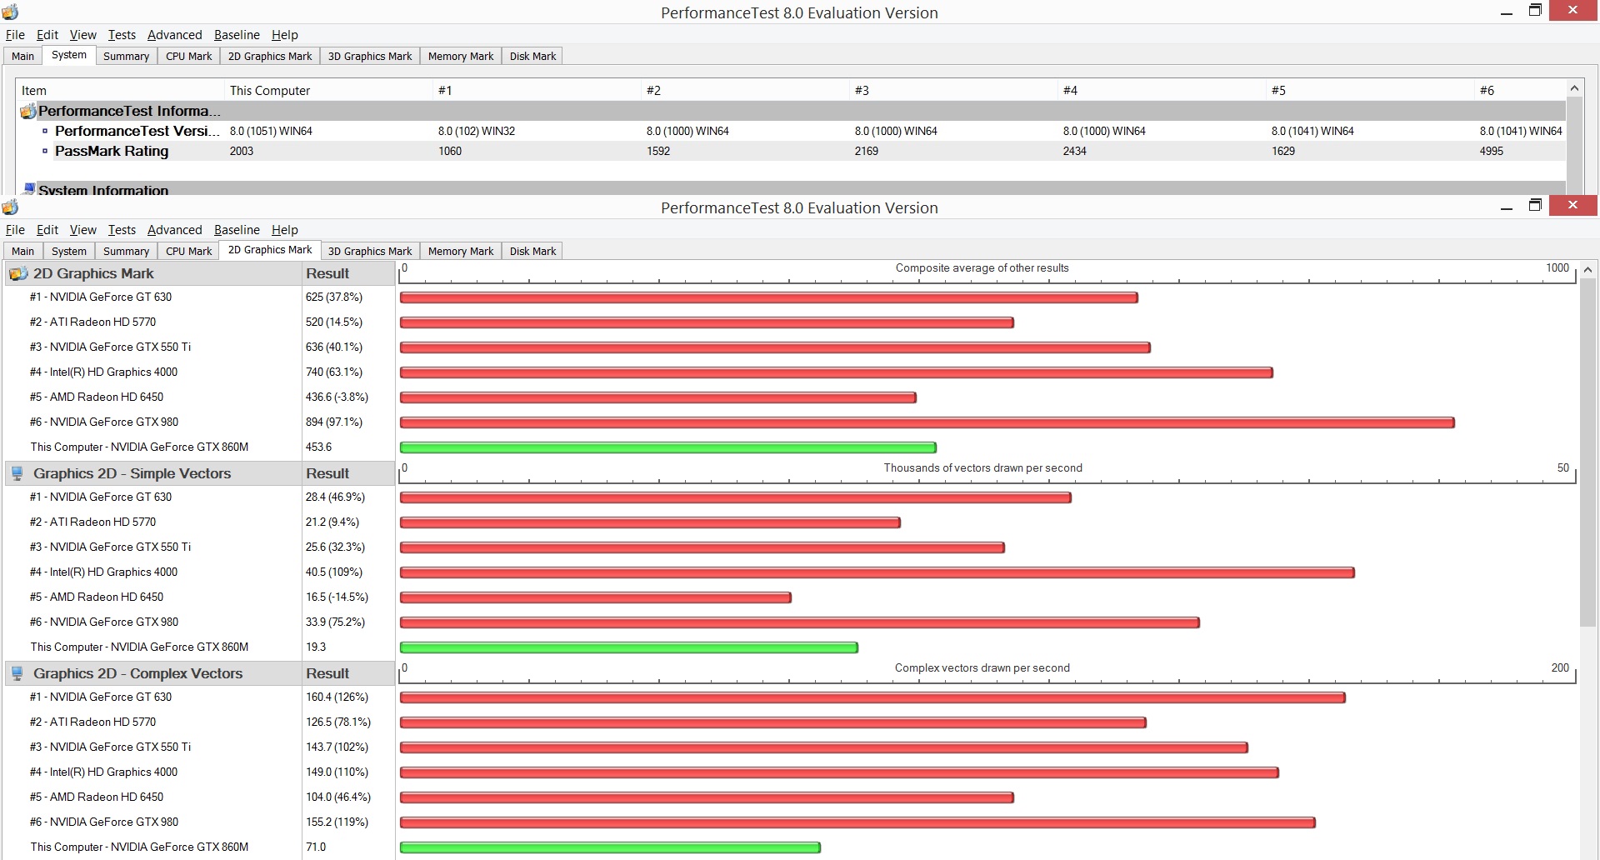Select the PerformanceTest Information tree row
1600x860 pixels.
[x=792, y=111]
